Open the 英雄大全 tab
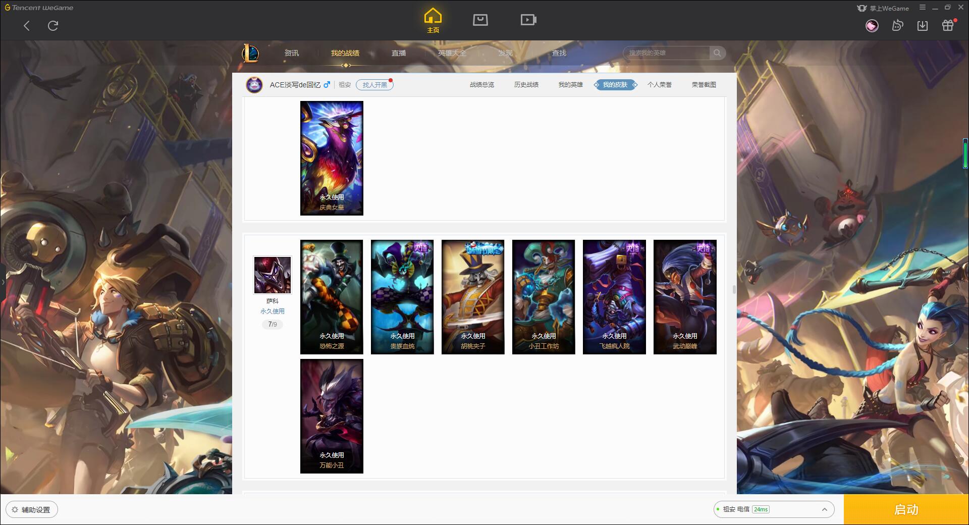The width and height of the screenshot is (969, 525). (452, 53)
